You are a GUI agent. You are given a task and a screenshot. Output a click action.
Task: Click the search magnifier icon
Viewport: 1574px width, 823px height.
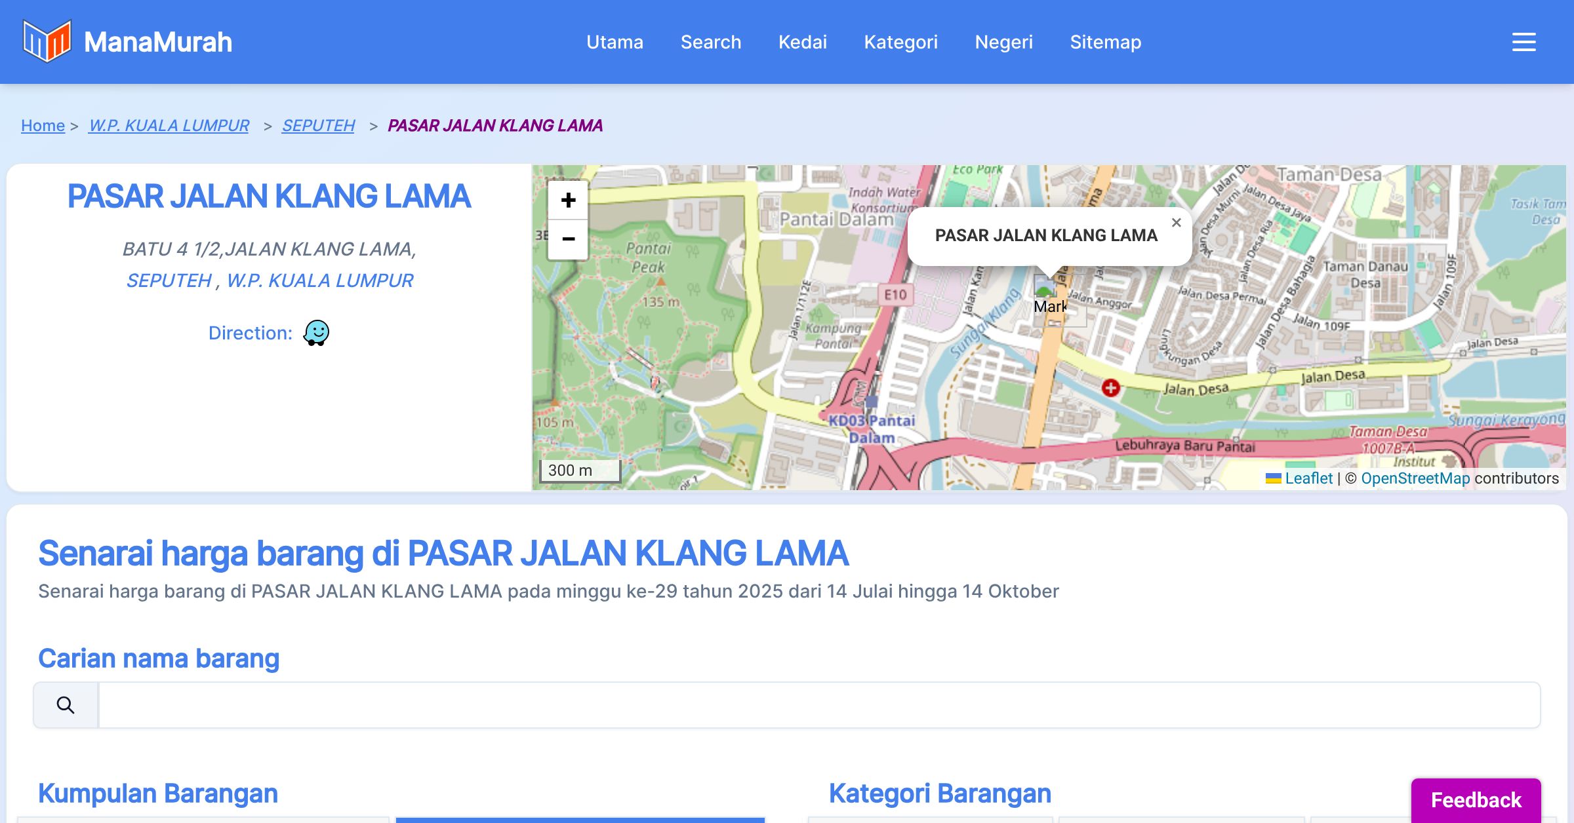[x=66, y=705]
